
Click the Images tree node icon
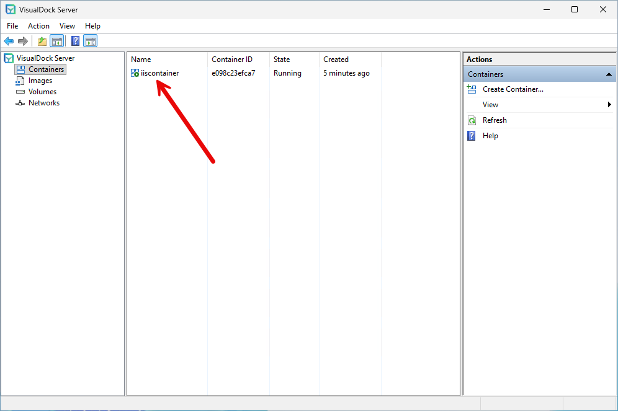point(20,81)
